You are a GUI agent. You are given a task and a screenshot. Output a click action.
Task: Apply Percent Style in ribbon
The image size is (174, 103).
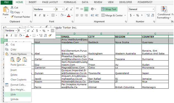pyautogui.click(x=138, y=15)
